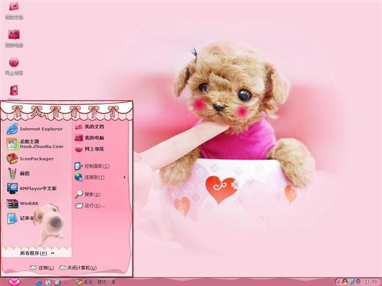Launch WinRAR from the start menu
Viewport: 382px width, 286px height.
click(23, 204)
